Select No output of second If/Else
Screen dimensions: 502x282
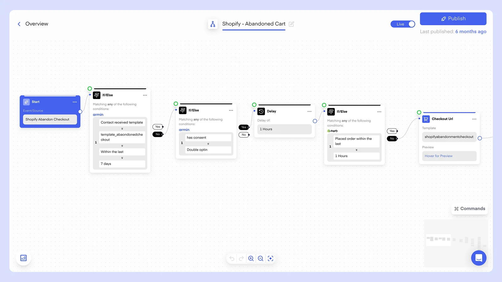click(244, 135)
